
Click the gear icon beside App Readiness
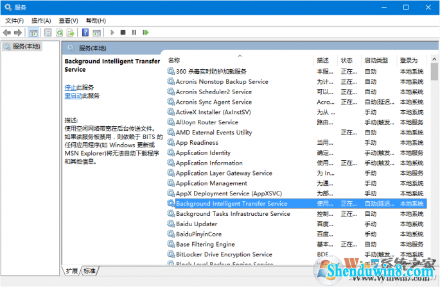pyautogui.click(x=171, y=142)
